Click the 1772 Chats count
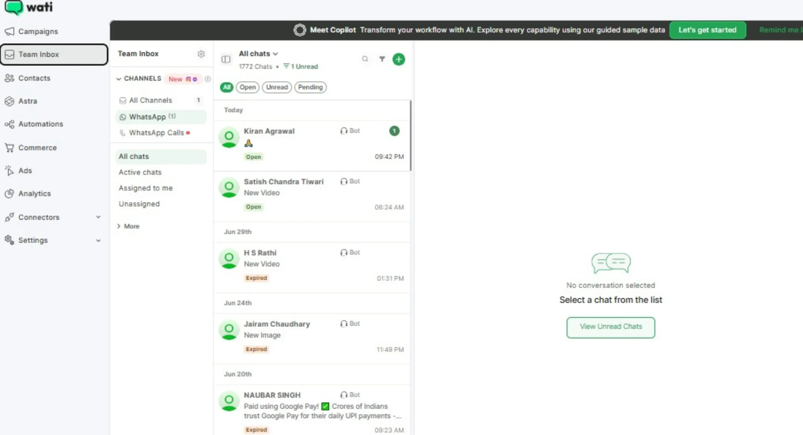The height and width of the screenshot is (435, 803). click(x=255, y=66)
